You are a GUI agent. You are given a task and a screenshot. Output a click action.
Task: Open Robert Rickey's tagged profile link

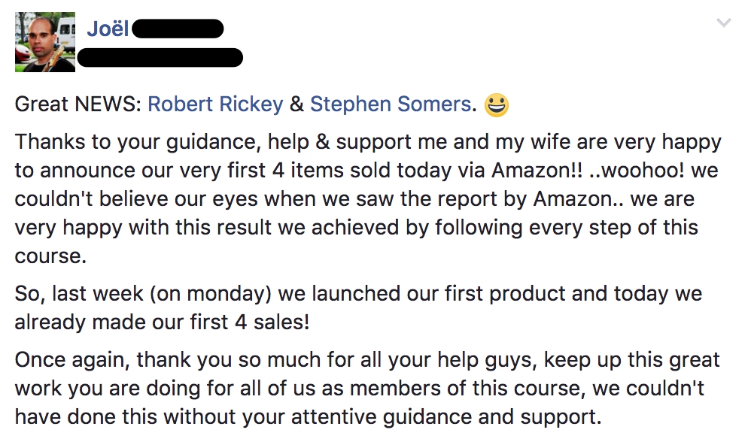215,104
